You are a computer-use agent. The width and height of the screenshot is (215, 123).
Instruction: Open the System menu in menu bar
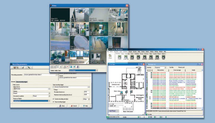pos(143,51)
